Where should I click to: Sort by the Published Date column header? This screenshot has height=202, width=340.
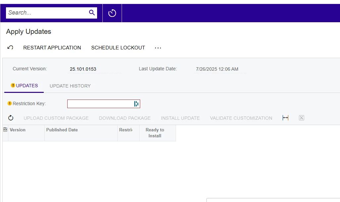[81, 133]
